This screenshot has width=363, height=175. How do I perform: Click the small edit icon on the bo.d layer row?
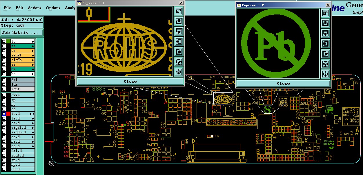(33, 146)
